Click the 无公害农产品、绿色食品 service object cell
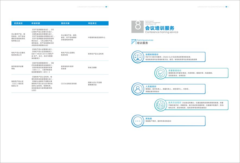 click(x=69, y=37)
